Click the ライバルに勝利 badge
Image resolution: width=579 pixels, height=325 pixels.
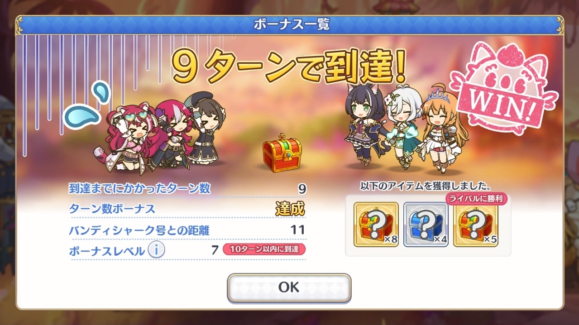point(477,198)
